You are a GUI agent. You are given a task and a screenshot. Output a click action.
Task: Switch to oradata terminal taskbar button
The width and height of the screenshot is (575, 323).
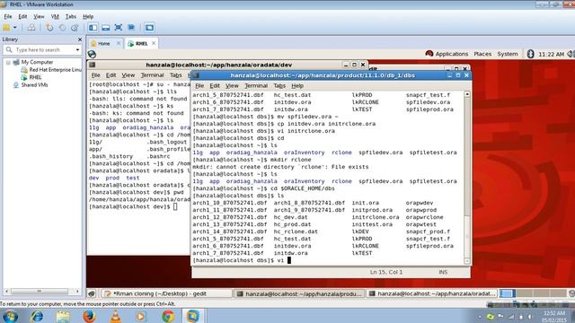432,293
